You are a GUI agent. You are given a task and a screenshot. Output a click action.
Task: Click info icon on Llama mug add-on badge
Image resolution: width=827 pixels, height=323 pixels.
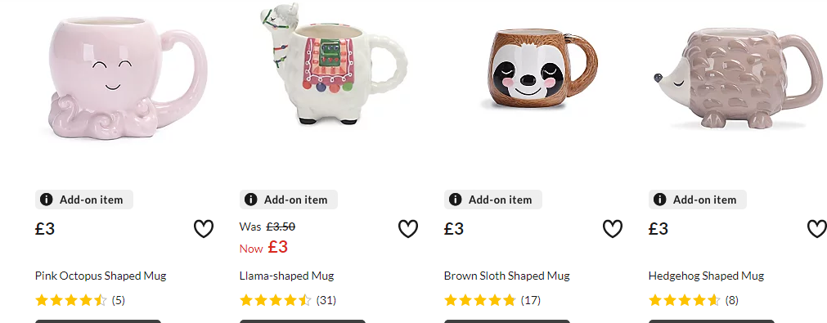pos(251,200)
